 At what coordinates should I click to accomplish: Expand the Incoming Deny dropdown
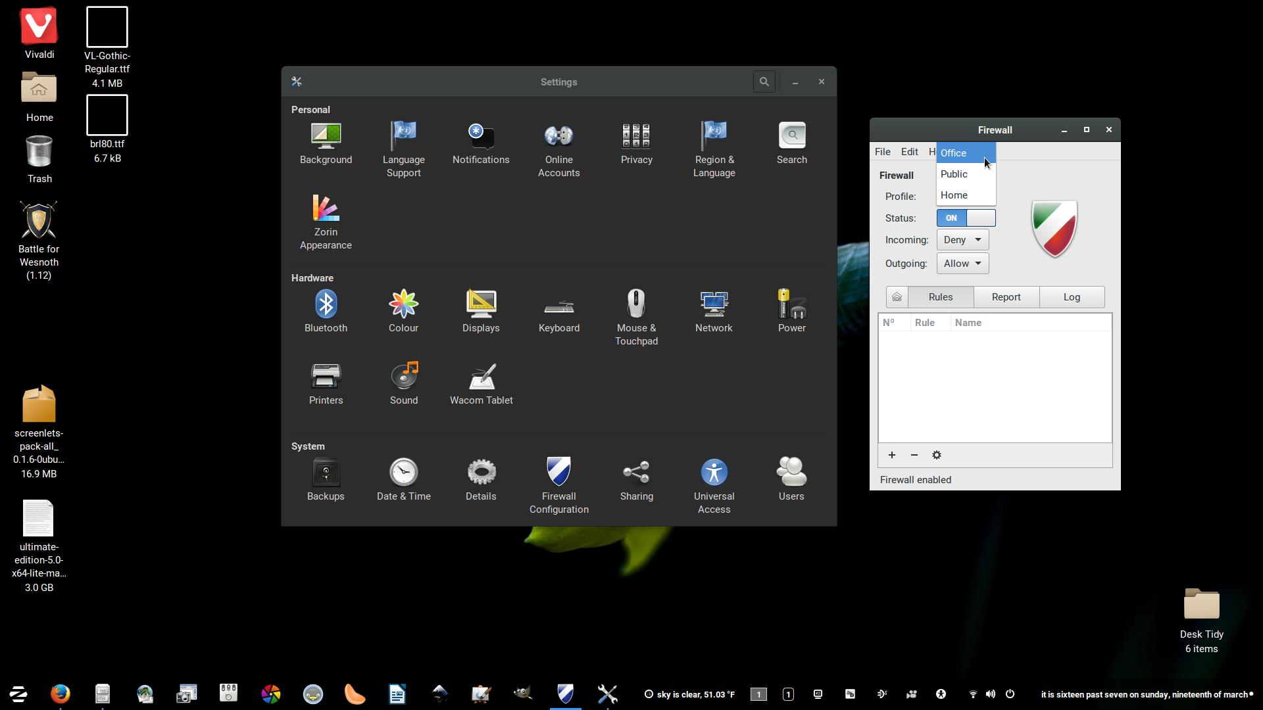pyautogui.click(x=962, y=240)
